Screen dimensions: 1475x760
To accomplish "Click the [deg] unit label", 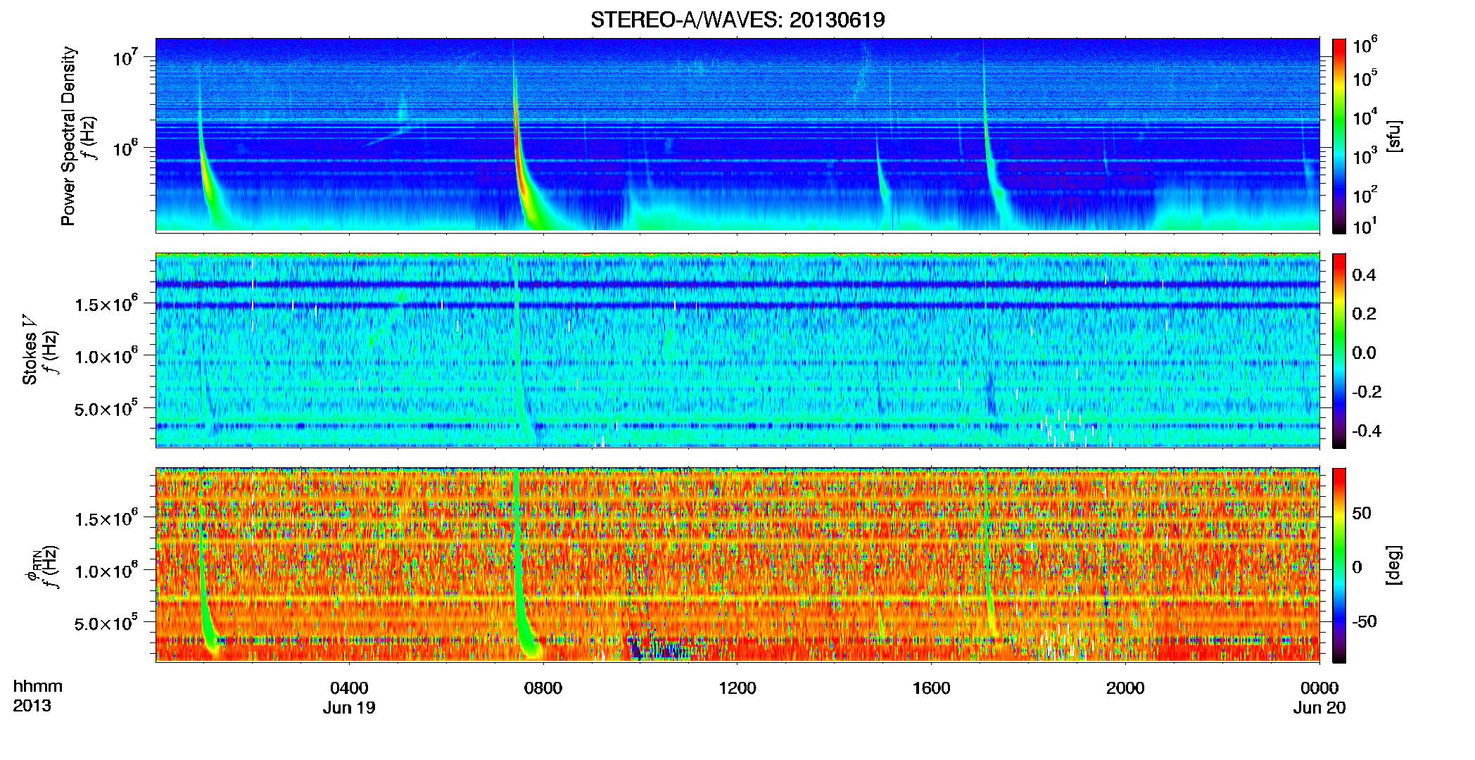I will [x=1394, y=565].
